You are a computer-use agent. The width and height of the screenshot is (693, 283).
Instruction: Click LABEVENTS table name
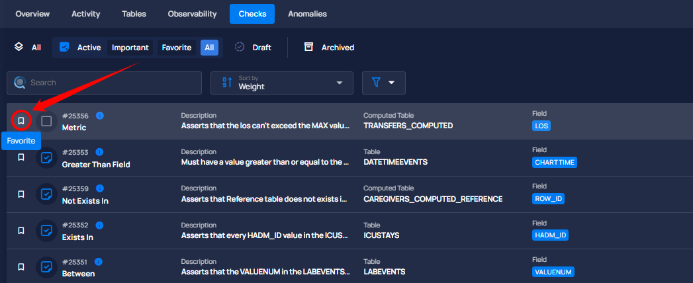point(384,272)
